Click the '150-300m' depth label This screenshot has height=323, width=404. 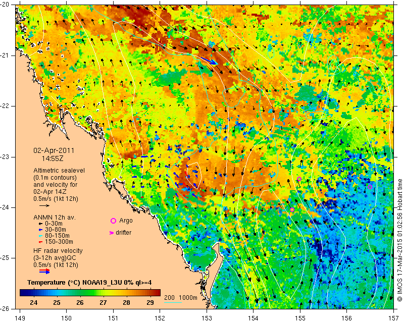tap(59, 242)
